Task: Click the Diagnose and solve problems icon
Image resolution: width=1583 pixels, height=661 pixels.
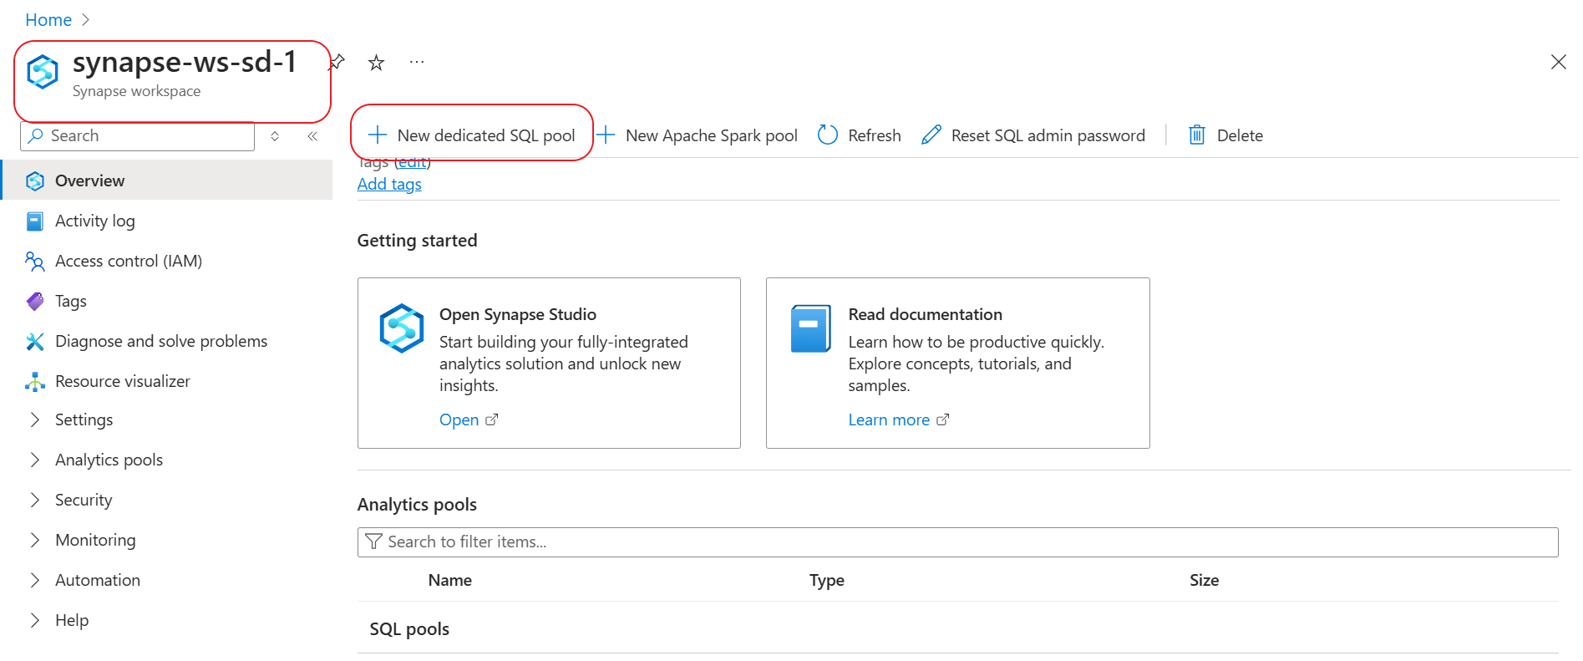Action: tap(35, 342)
